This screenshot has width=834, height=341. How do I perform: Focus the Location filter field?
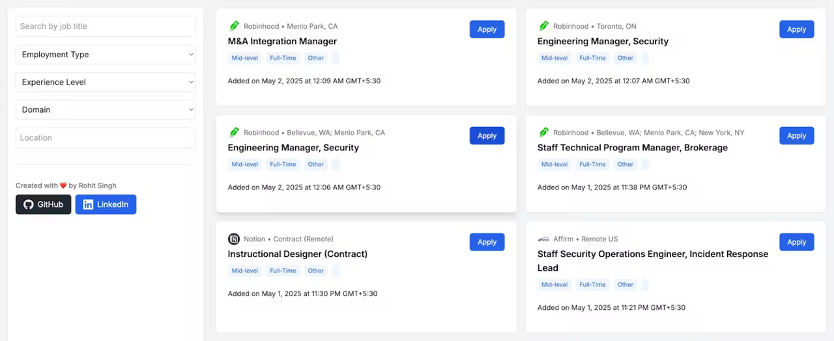[106, 137]
